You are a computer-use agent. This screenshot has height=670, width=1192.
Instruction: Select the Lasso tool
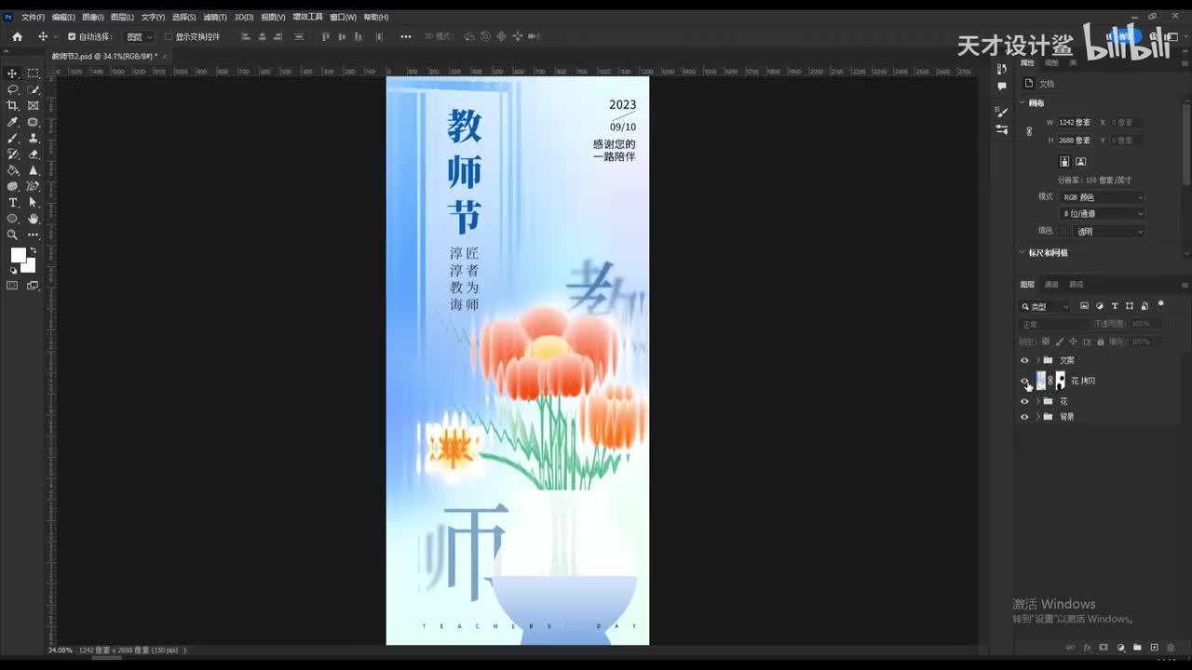pyautogui.click(x=13, y=89)
